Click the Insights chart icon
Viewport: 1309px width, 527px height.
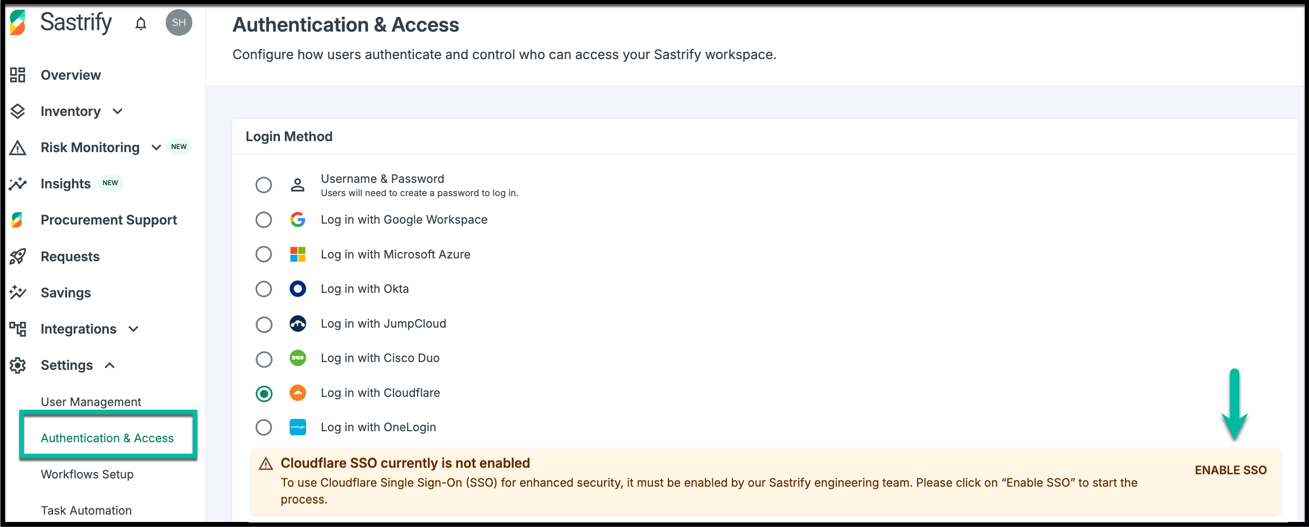click(18, 184)
